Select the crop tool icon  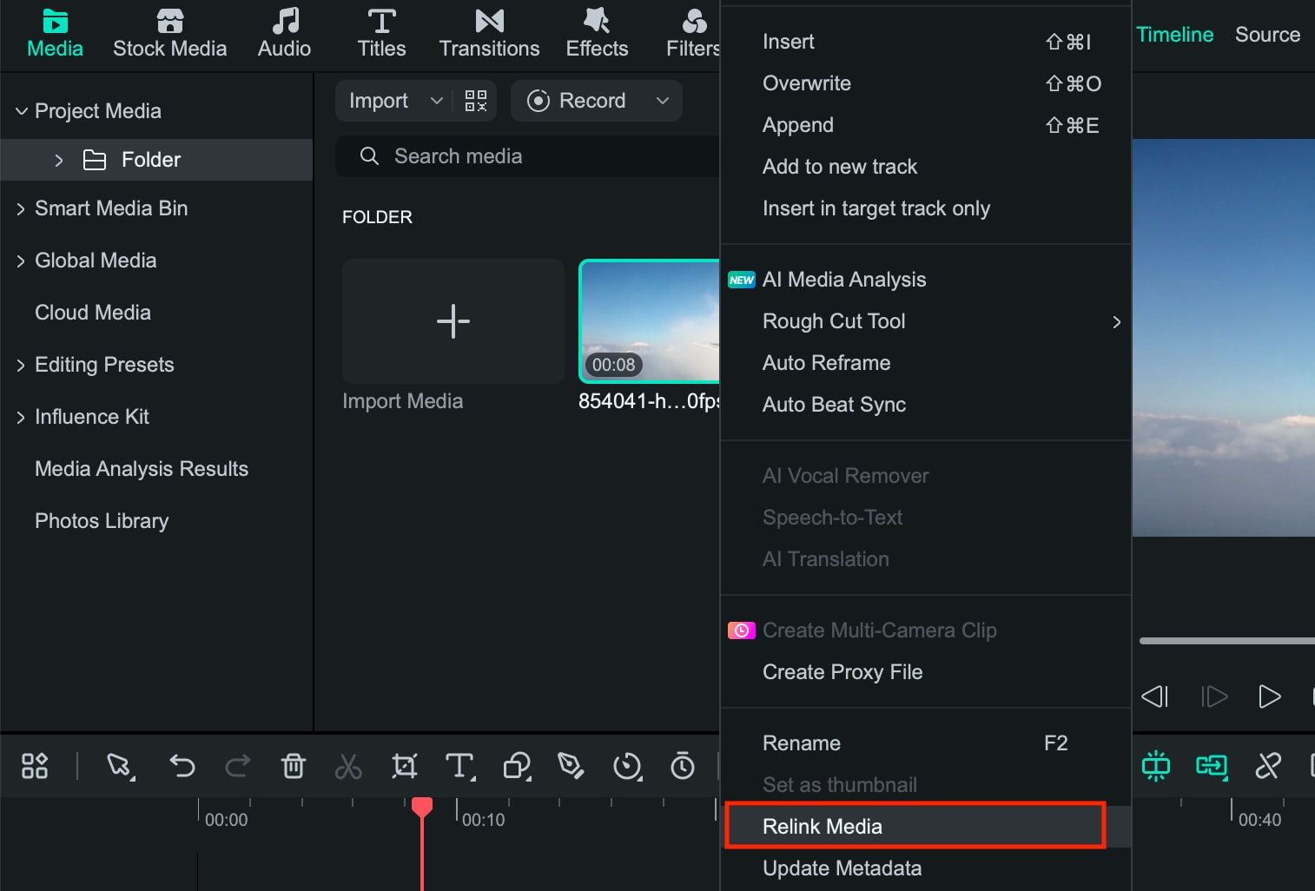405,766
